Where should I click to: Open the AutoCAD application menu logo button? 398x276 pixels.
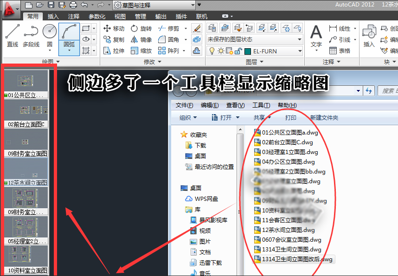pos(11,7)
